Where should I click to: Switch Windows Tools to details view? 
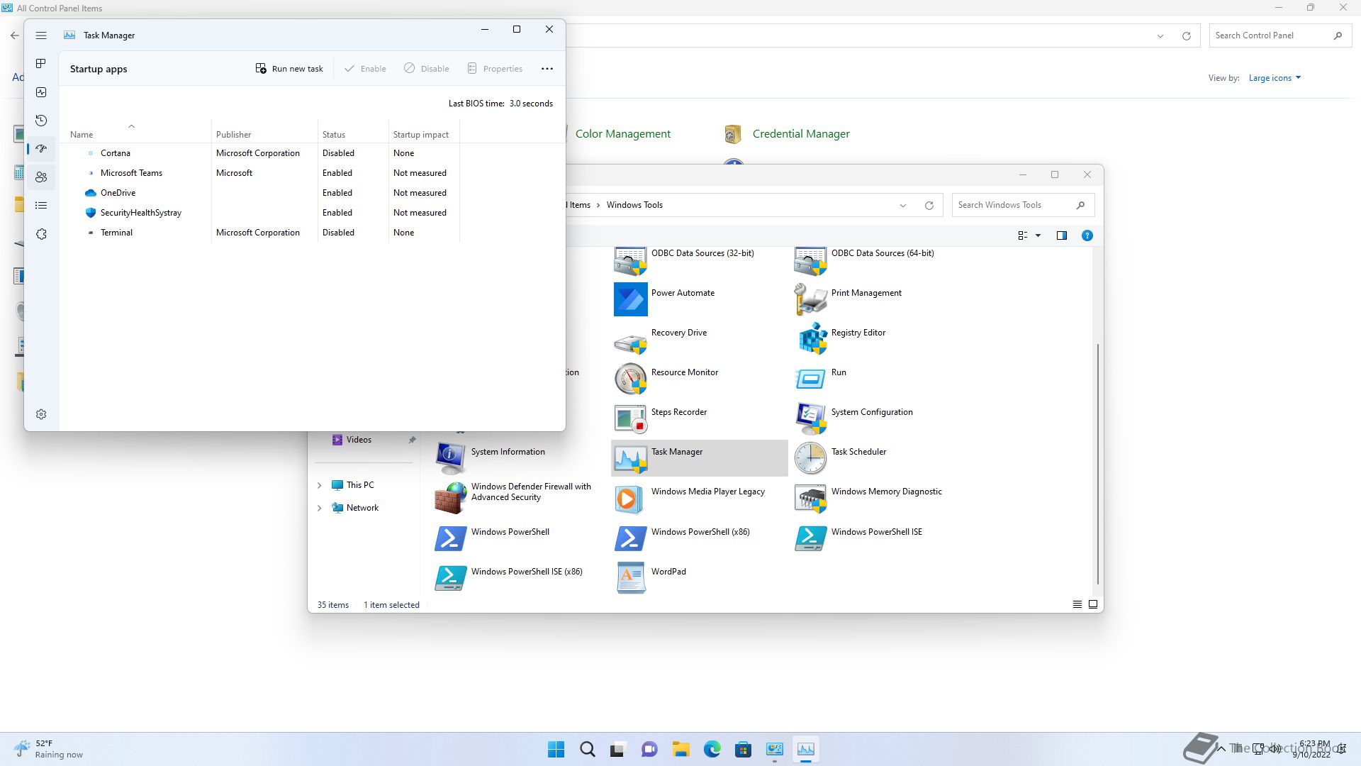[1077, 604]
